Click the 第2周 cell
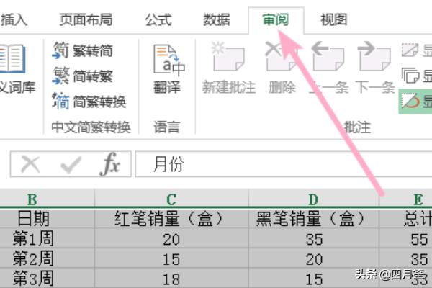The width and height of the screenshot is (432, 288). pyautogui.click(x=47, y=258)
